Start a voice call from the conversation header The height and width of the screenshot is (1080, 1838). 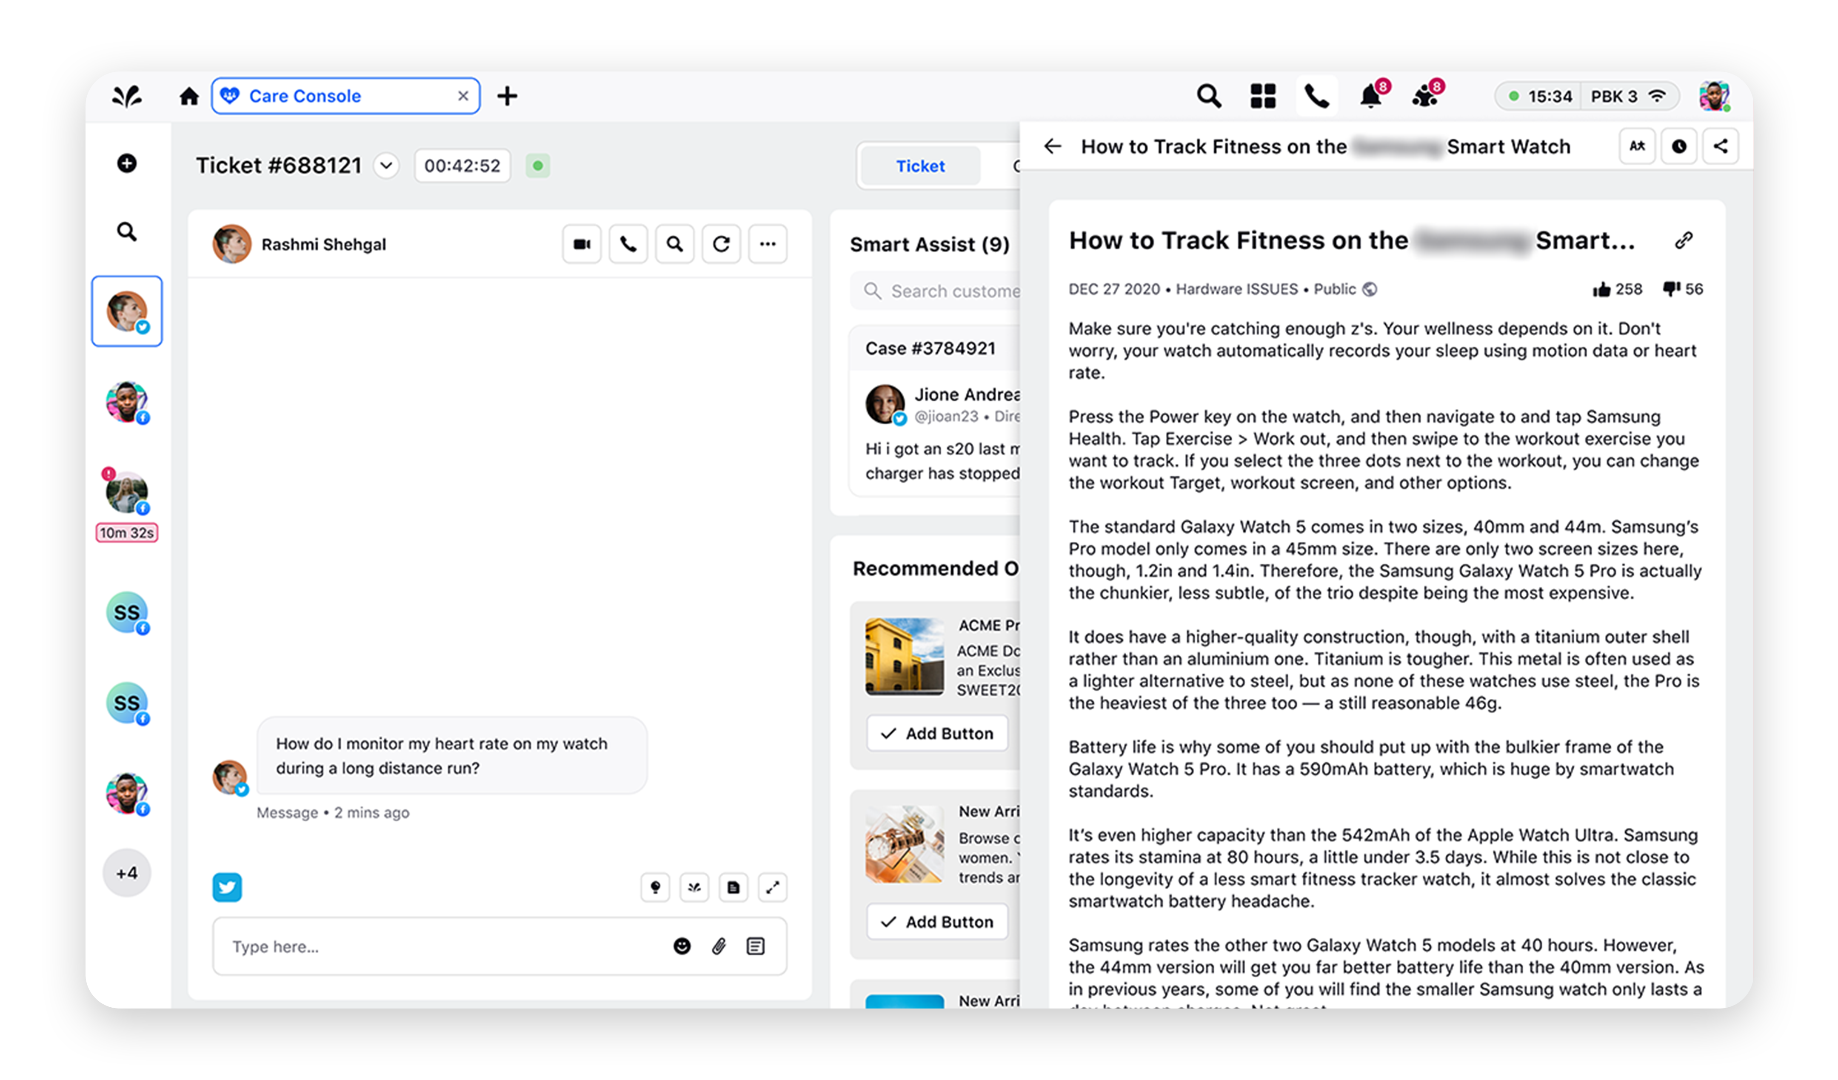[x=628, y=244]
